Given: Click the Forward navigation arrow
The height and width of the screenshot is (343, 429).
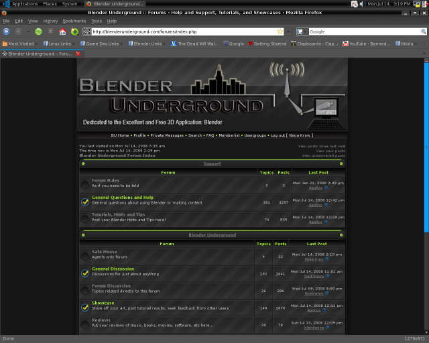Looking at the screenshot, I should (x=18, y=31).
